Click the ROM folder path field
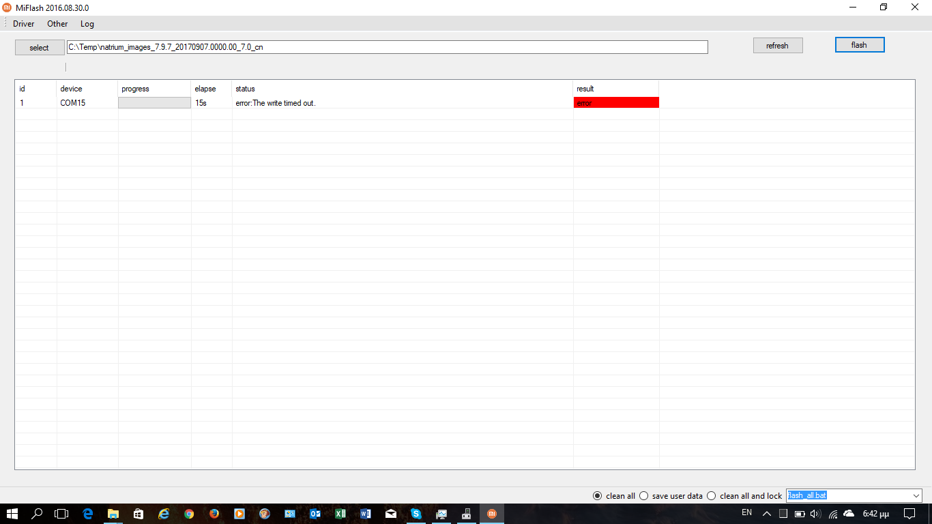This screenshot has width=932, height=524. (x=388, y=47)
